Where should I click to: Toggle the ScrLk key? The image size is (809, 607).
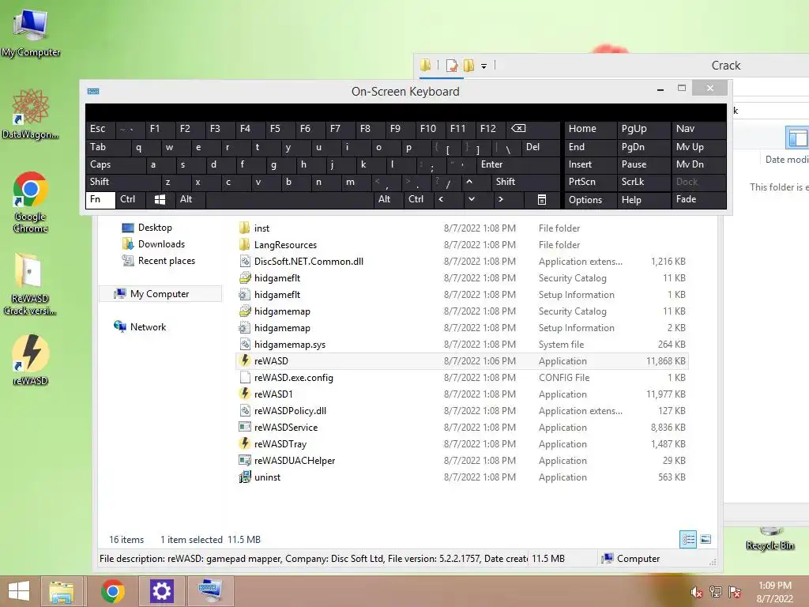click(643, 182)
